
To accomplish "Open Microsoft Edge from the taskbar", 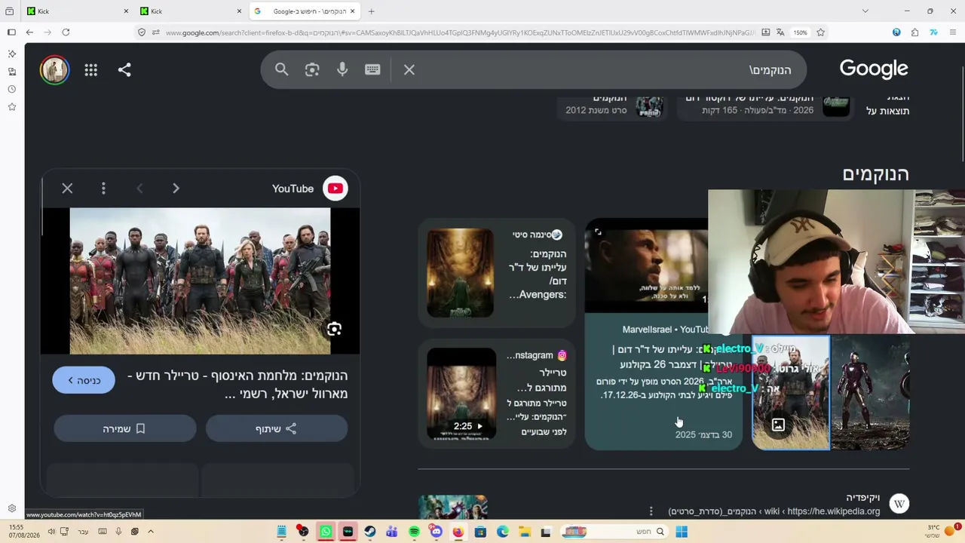I will [503, 532].
